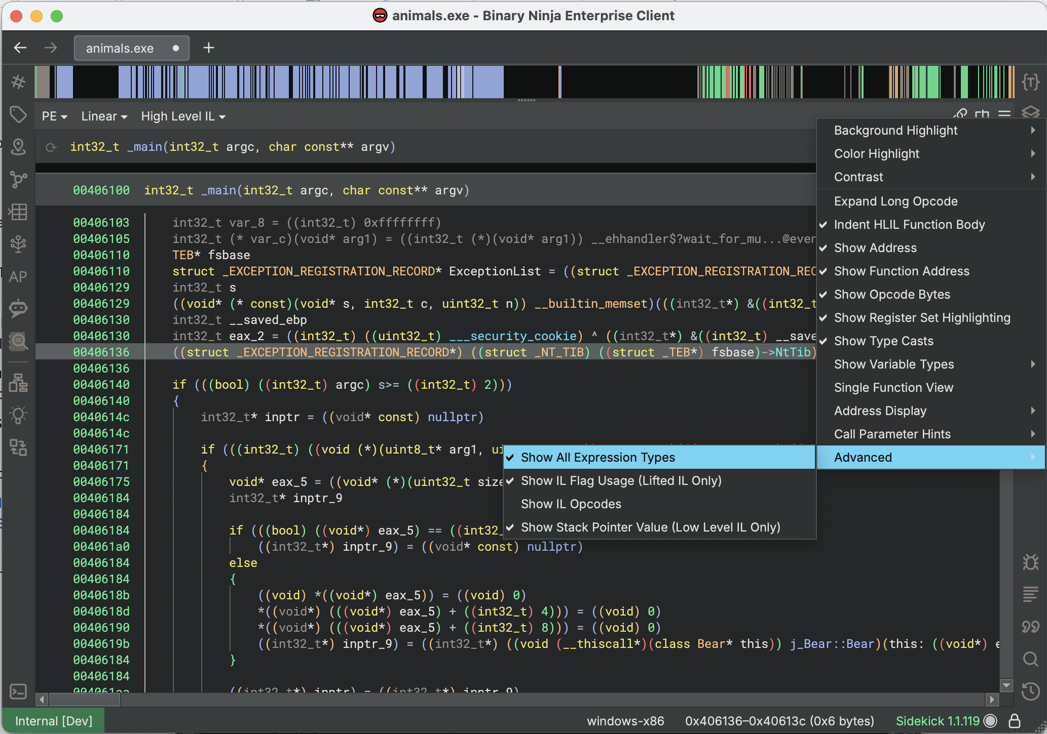Toggle Show IL Flag Usage option
The height and width of the screenshot is (734, 1047).
(x=659, y=481)
